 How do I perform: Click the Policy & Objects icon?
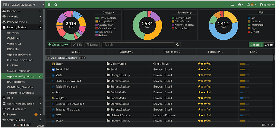[x=4, y=22]
